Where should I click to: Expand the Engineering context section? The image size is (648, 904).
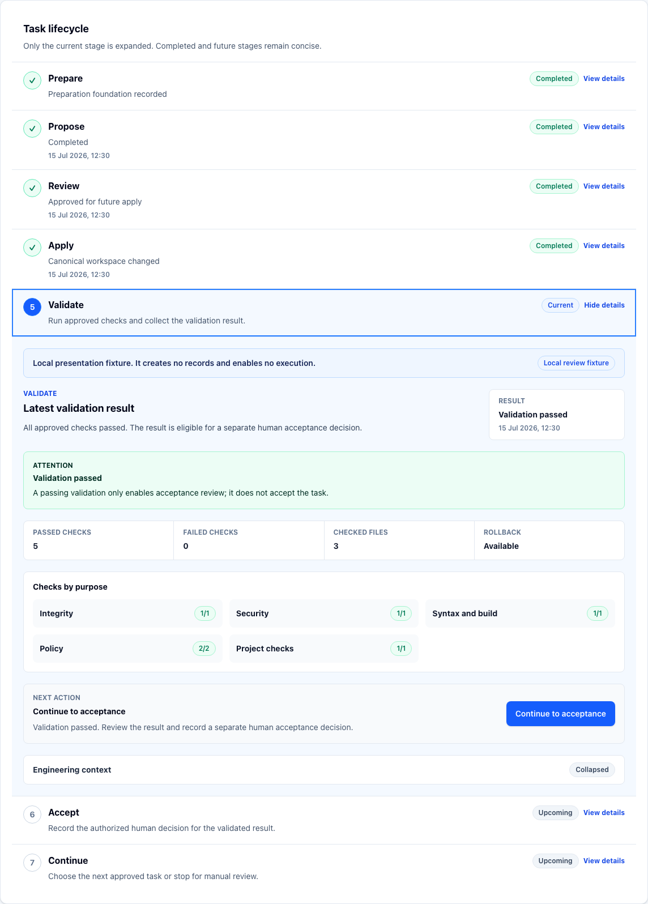point(324,770)
